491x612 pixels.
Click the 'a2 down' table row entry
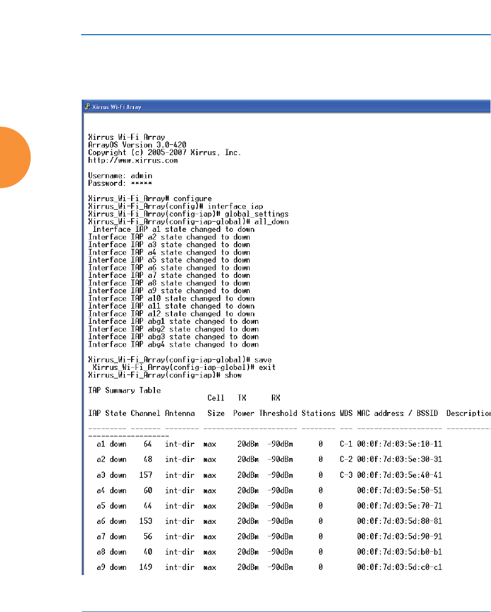111,459
